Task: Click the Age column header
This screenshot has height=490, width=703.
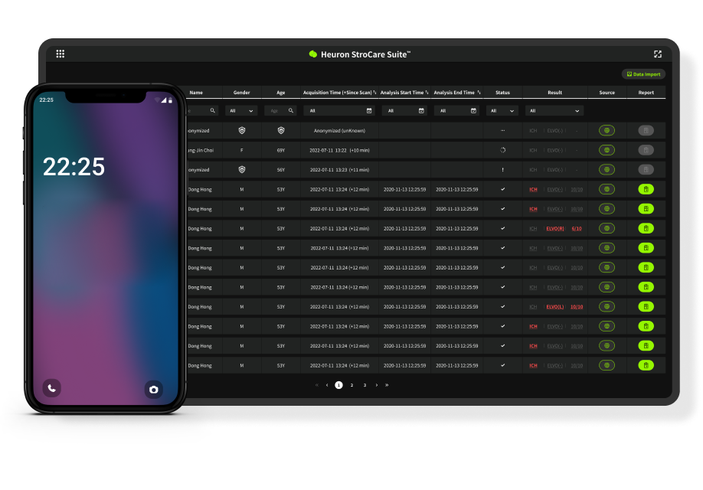Action: [281, 93]
